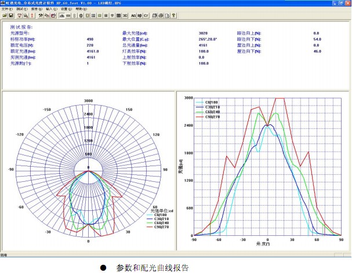Open the 设置 (Settings) menu
Image resolution: width=352 pixels, height=273 pixels.
(x=64, y=9)
